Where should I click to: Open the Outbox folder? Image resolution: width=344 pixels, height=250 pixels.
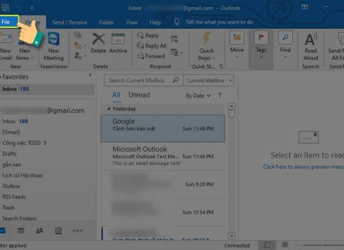point(47,186)
